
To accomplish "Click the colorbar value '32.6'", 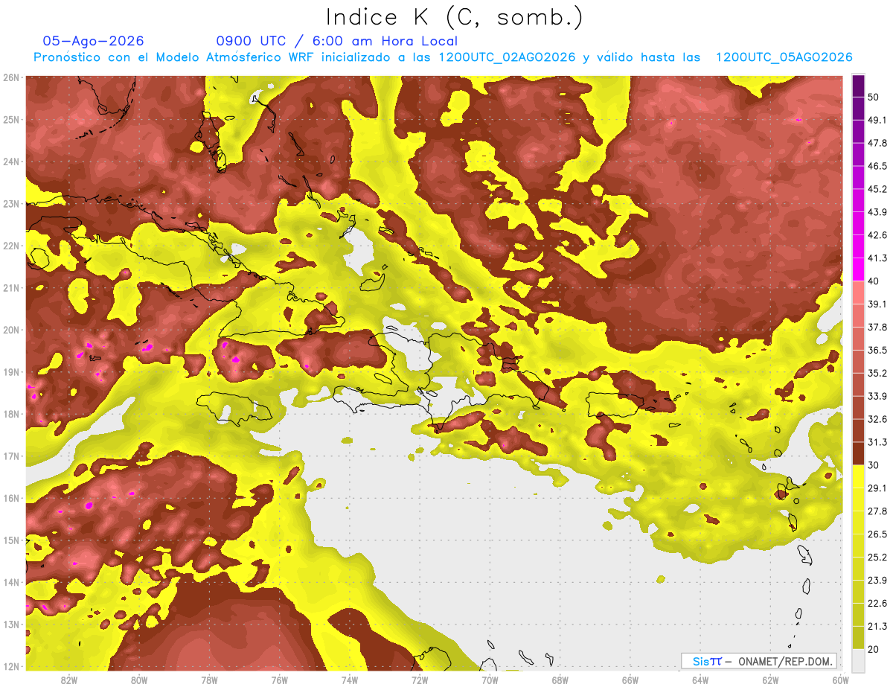I will pyautogui.click(x=877, y=419).
